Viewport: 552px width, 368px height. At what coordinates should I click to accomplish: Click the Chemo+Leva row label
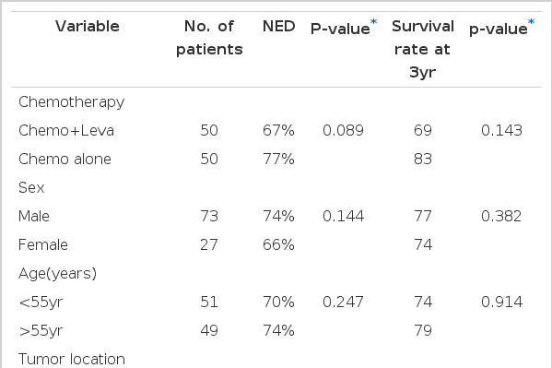click(x=66, y=131)
